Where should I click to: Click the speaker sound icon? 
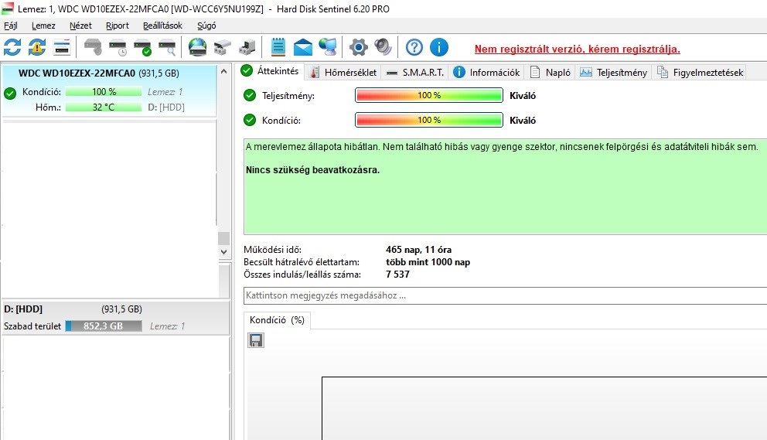point(383,47)
